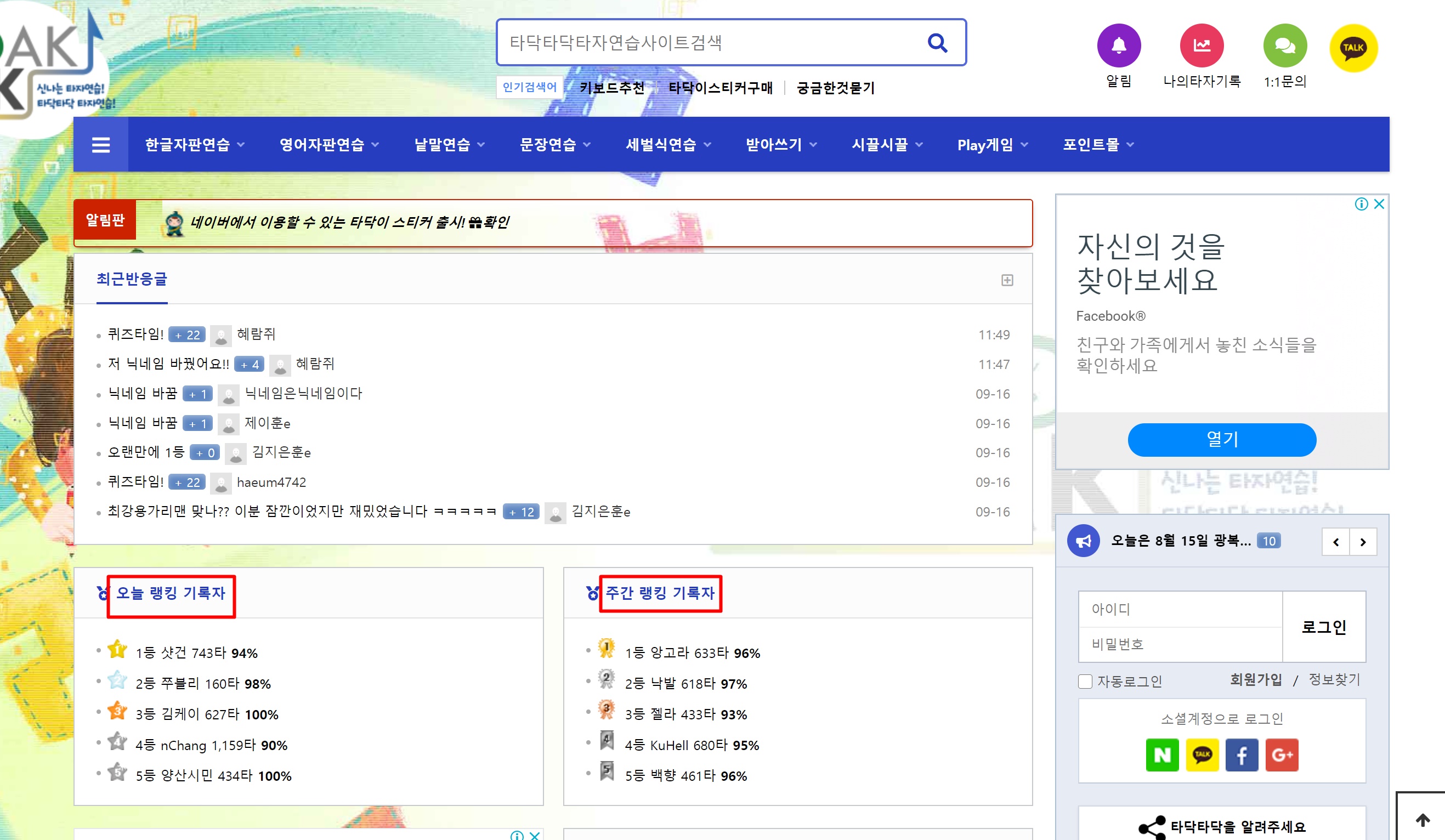This screenshot has height=840, width=1445.
Task: Expand the 포인트몰 menu
Action: click(1098, 145)
